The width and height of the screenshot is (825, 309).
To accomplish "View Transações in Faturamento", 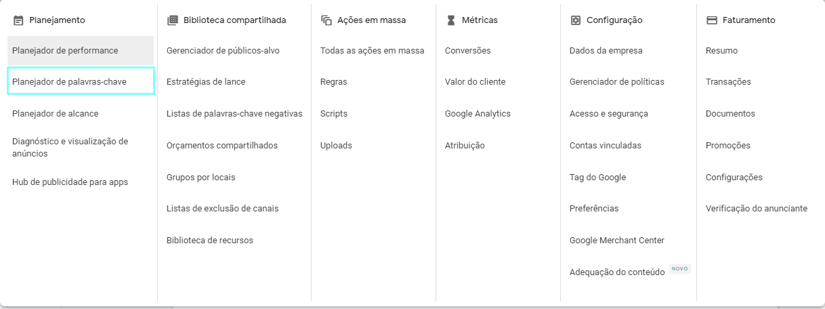I will pyautogui.click(x=728, y=82).
